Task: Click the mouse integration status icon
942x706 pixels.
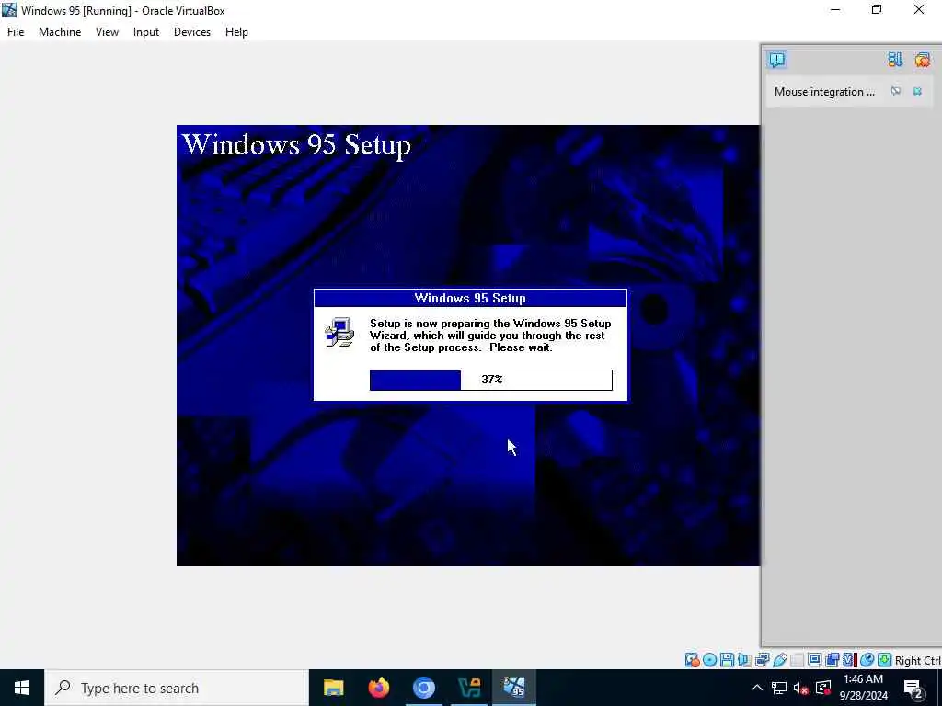Action: (x=867, y=660)
